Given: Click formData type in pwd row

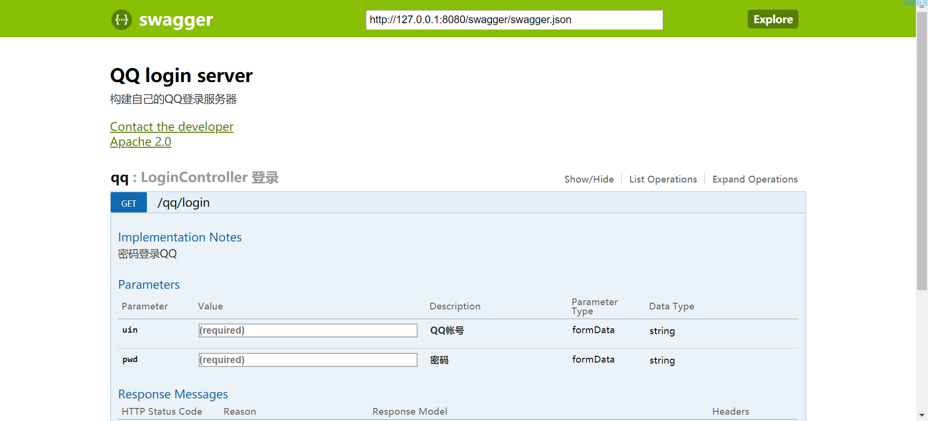Looking at the screenshot, I should pos(593,359).
